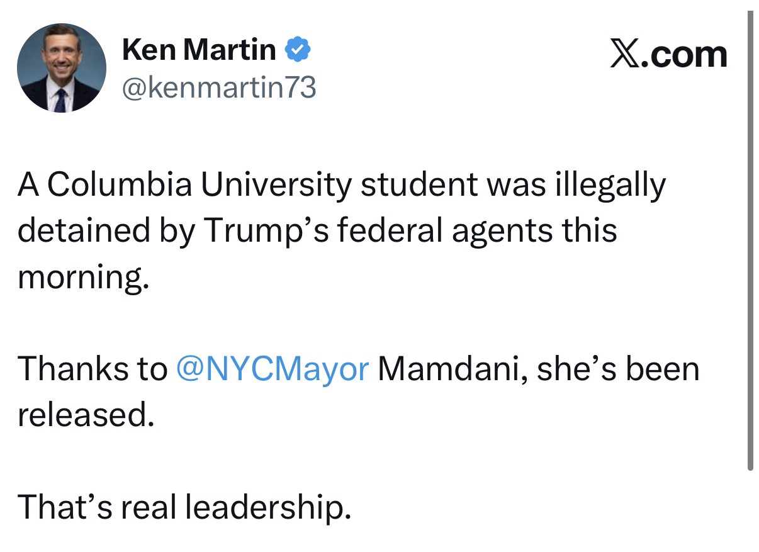Screen dimensions: 759x552
Task: Click the sentence "That's real leadership."
Action: pyautogui.click(x=184, y=507)
